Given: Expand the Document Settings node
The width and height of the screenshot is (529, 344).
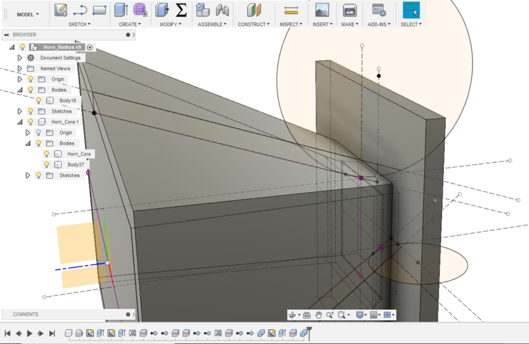Looking at the screenshot, I should pos(20,58).
